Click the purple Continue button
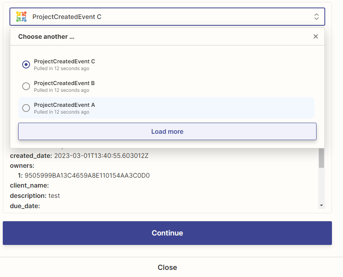This screenshot has width=343, height=277. (x=167, y=233)
